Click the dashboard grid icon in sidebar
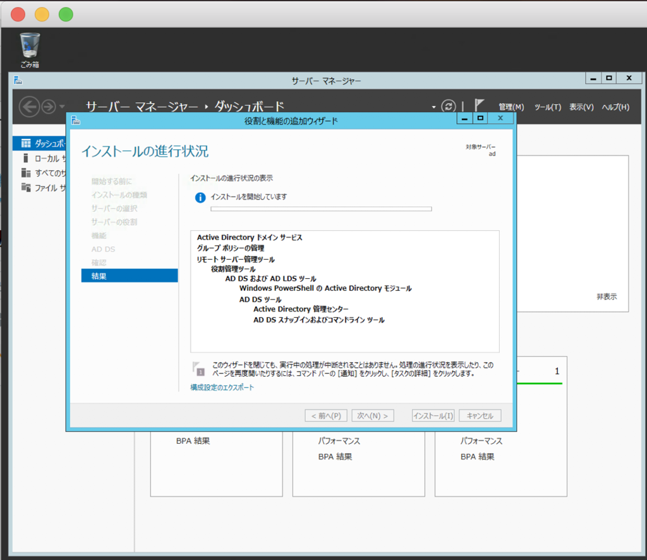The width and height of the screenshot is (647, 560). coord(26,143)
